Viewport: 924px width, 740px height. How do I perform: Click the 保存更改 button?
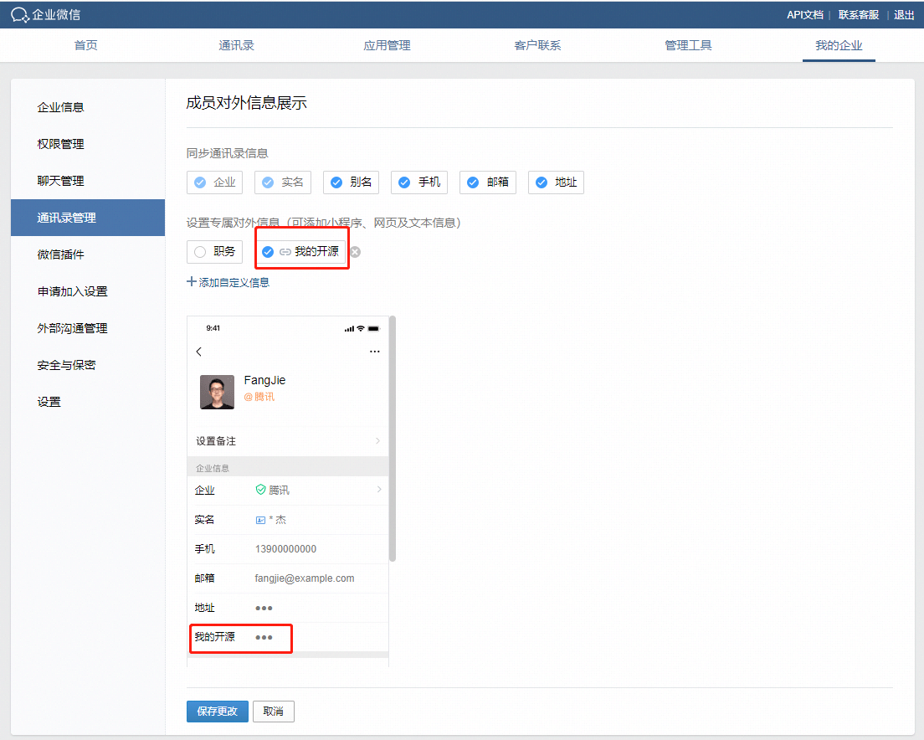[x=217, y=712]
